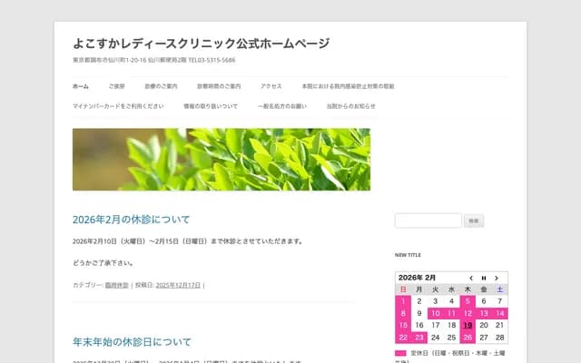Image resolution: width=581 pixels, height=363 pixels.
Task: Select February 19 in the calendar
Action: click(468, 325)
